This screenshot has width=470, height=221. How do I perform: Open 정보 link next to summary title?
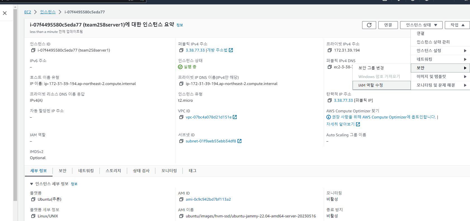pos(180,25)
